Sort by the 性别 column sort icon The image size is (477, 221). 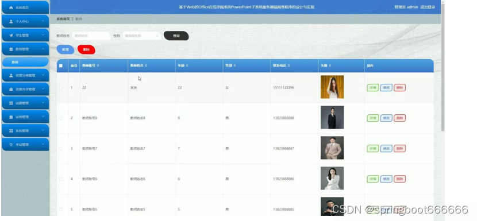click(x=234, y=65)
